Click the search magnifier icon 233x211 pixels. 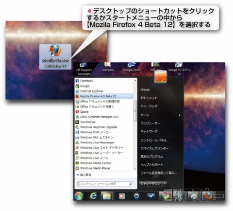click(131, 184)
